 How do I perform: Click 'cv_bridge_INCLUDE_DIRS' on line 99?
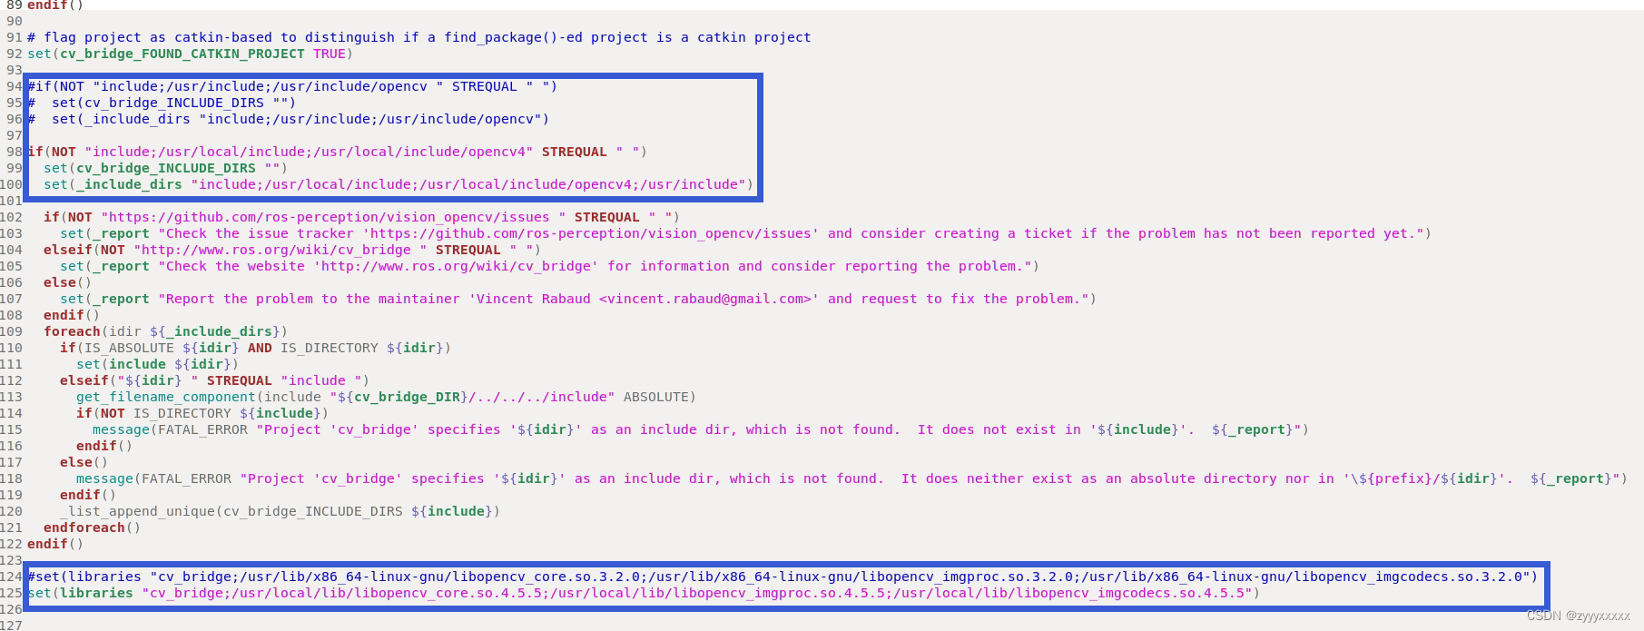(x=166, y=168)
